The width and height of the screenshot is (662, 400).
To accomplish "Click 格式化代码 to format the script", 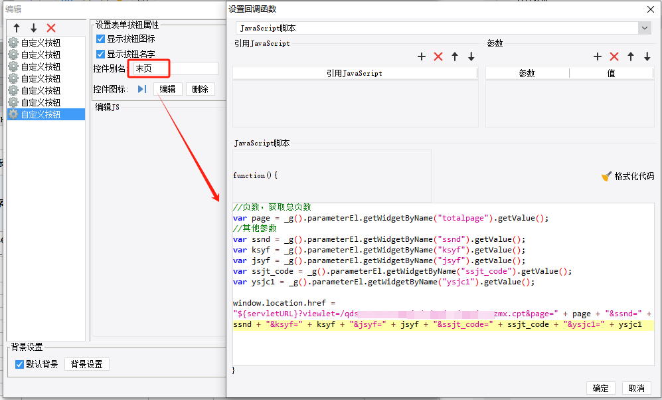I will [x=627, y=176].
